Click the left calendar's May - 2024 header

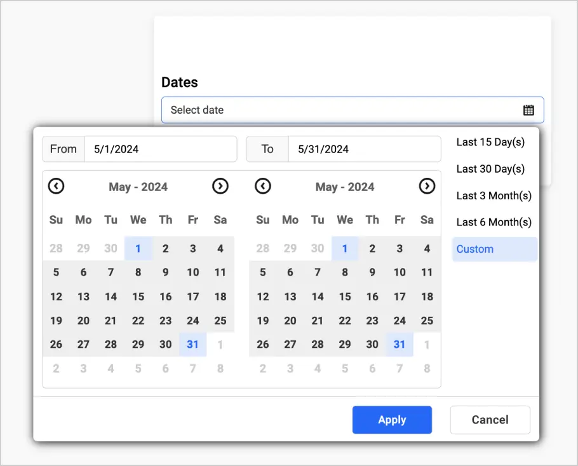(x=138, y=187)
